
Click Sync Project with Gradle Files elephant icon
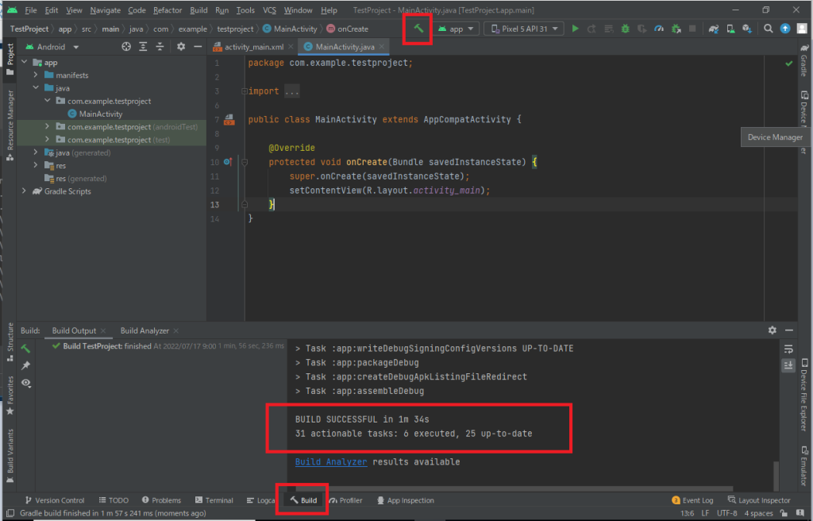coord(714,29)
